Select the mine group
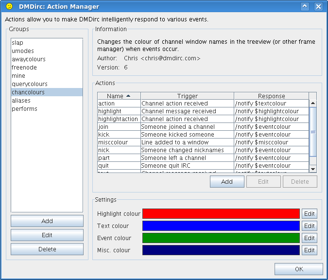 click(x=47, y=75)
